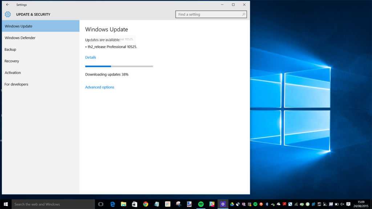
Task: Open Microsoft Edge from the taskbar
Action: pos(113,204)
